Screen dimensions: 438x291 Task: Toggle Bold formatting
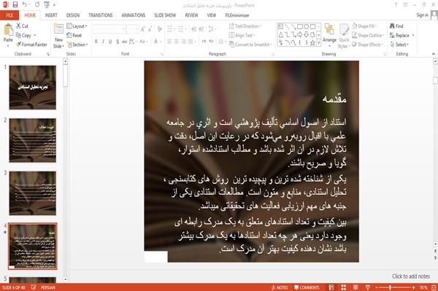tap(96, 42)
